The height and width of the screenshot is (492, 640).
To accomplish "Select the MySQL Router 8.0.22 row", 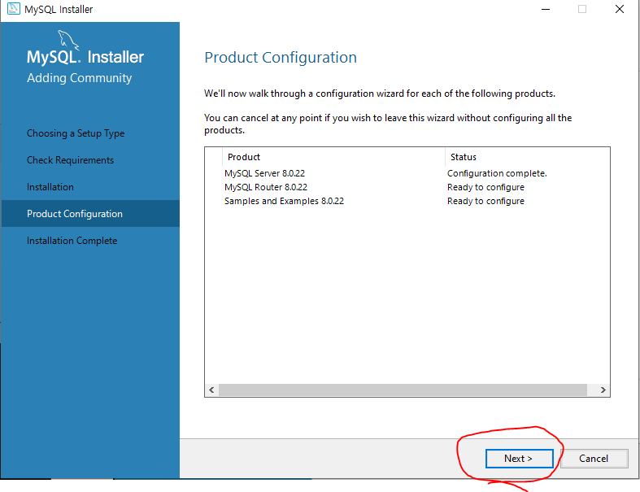I will tap(407, 187).
